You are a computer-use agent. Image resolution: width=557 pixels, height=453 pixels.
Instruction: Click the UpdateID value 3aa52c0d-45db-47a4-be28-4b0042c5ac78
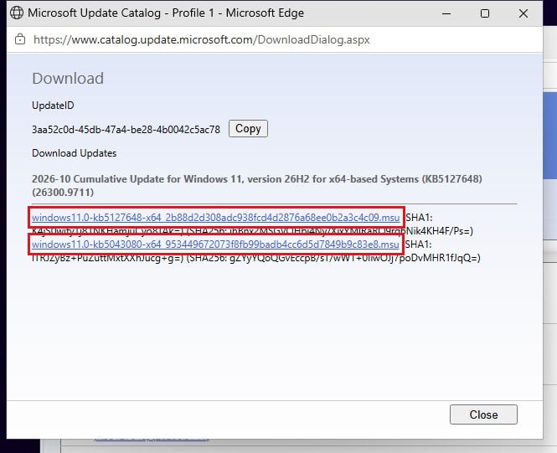[126, 130]
